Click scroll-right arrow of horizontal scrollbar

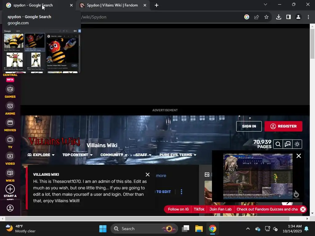coord(307,218)
